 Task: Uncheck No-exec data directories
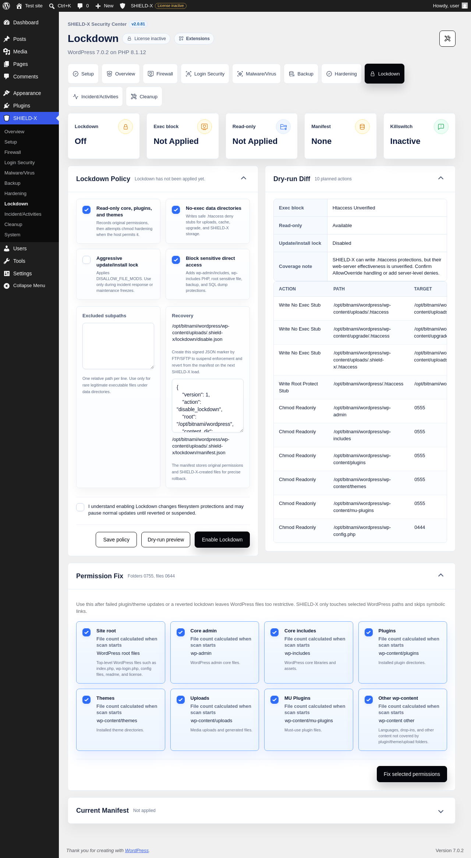(x=176, y=210)
